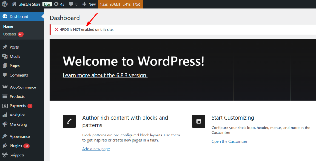Click the Posts pushpin icon
Viewport: 316px width, 161px height.
pyautogui.click(x=5, y=47)
